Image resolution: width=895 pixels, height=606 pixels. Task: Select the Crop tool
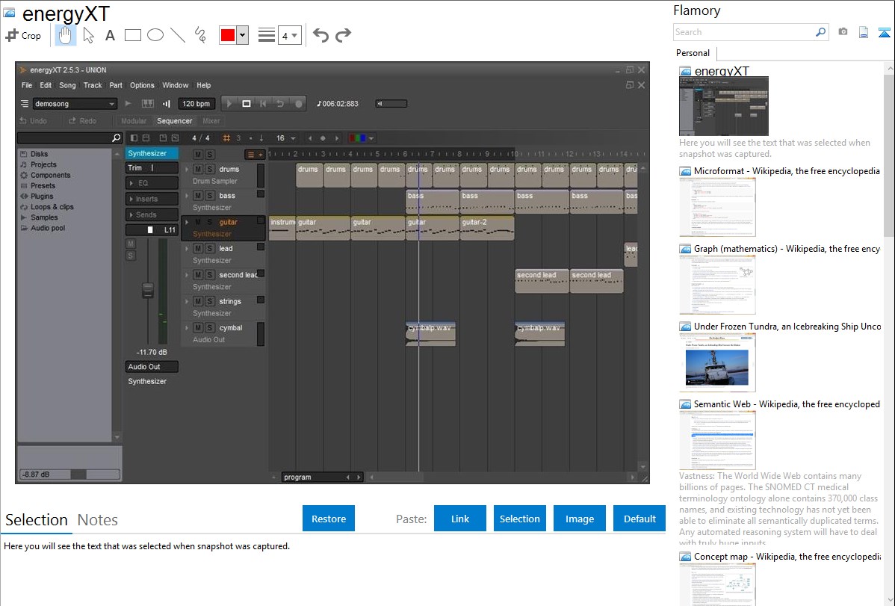tap(23, 35)
